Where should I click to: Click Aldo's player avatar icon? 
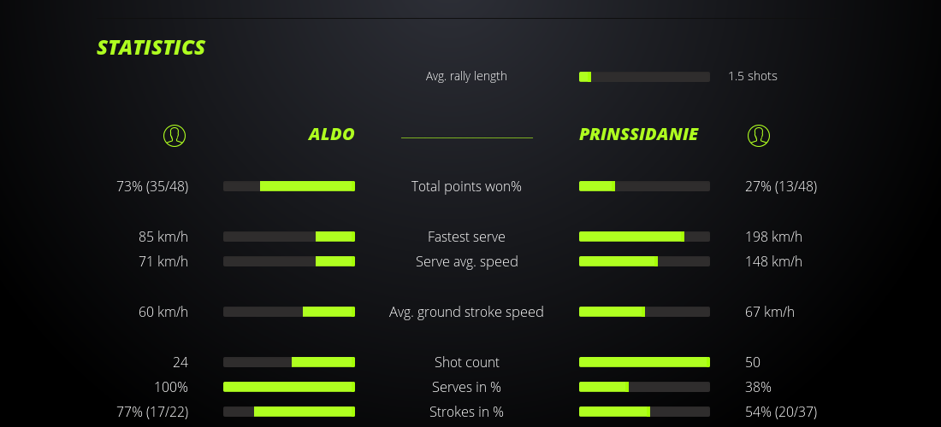coord(174,135)
